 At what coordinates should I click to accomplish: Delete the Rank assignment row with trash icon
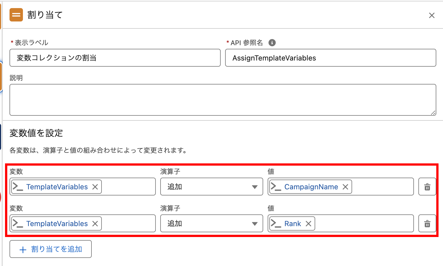427,224
